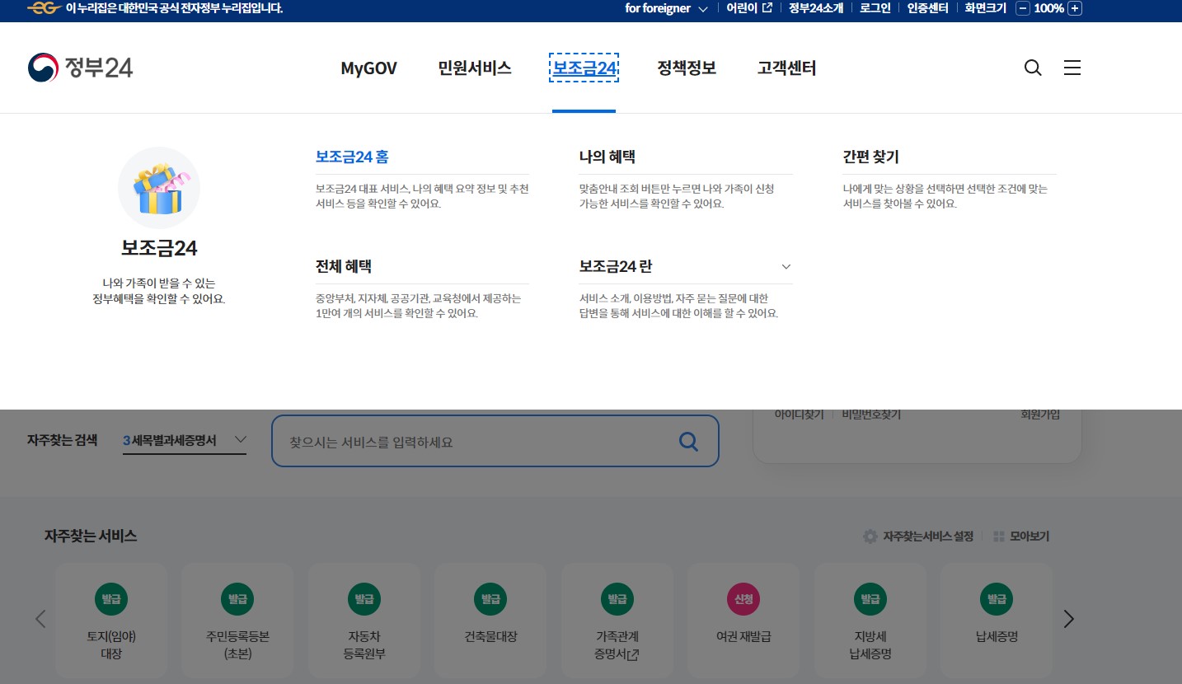Go to next services with right arrow
The image size is (1182, 684).
pos(1069,619)
